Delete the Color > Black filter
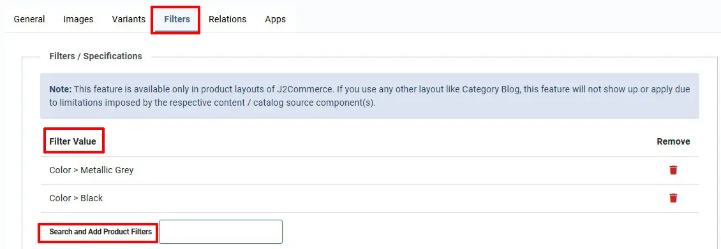Screen dimensions: 721x249 [x=673, y=198]
